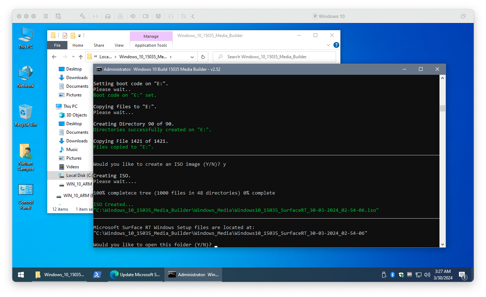Viewport: 486px width, 297px height.
Task: Open the Windows Start menu
Action: pos(21,275)
